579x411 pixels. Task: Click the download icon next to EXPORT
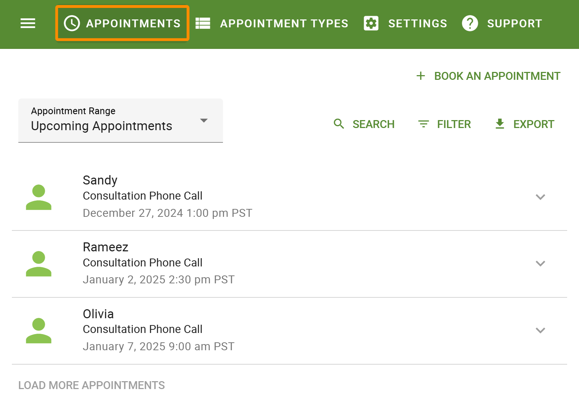click(500, 124)
